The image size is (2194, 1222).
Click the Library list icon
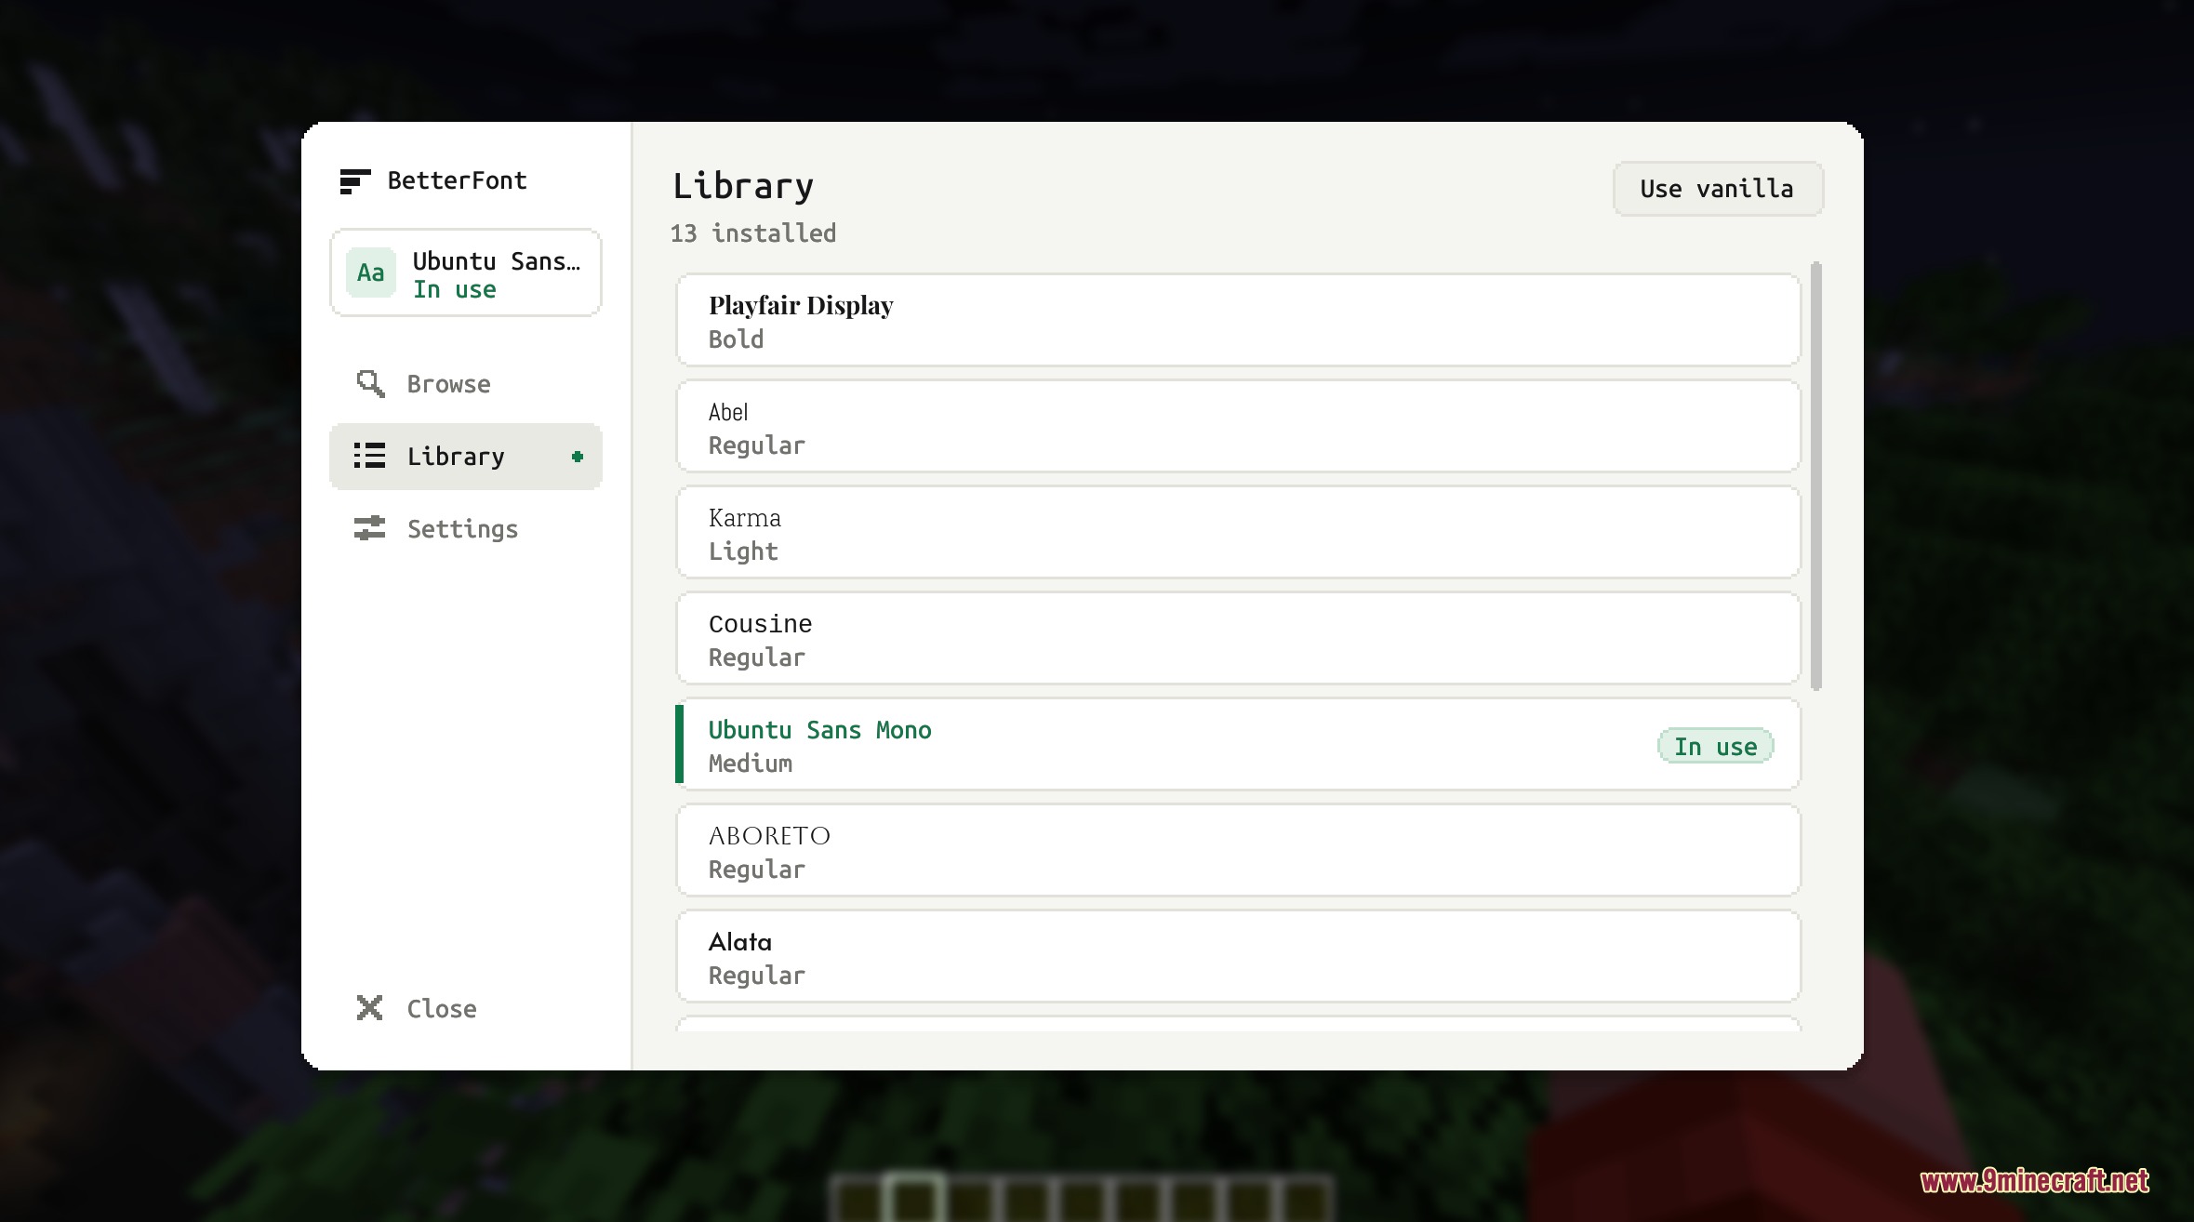369,456
